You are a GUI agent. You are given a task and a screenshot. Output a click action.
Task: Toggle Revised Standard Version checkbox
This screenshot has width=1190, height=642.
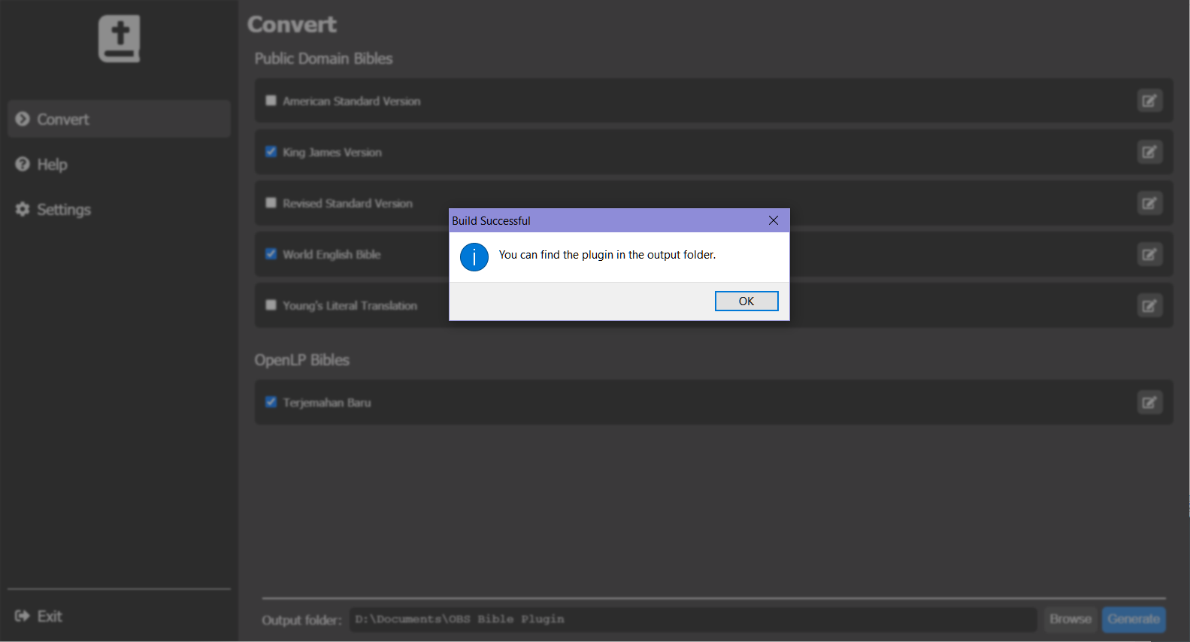[271, 202]
